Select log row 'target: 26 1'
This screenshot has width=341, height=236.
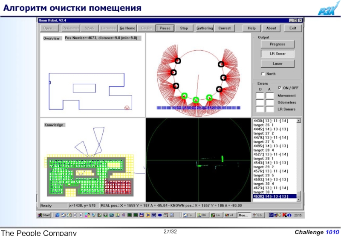click(x=275, y=125)
